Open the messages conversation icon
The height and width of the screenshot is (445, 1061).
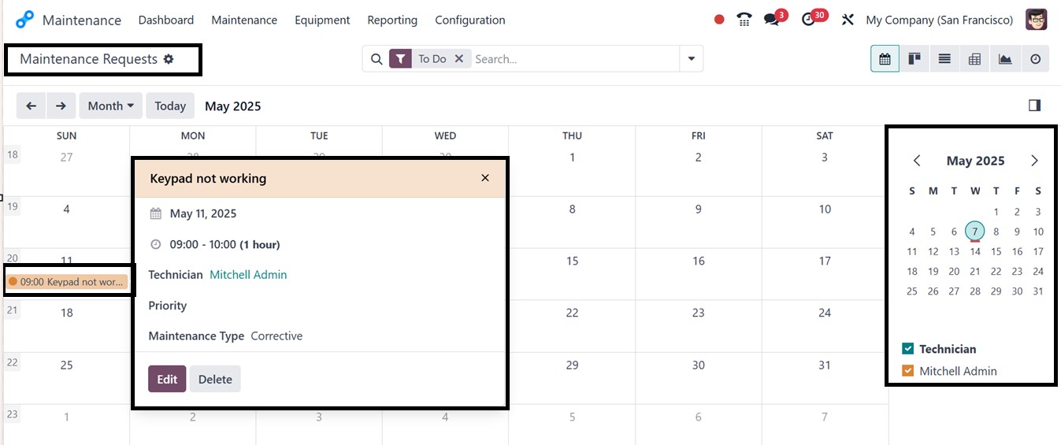click(x=771, y=20)
